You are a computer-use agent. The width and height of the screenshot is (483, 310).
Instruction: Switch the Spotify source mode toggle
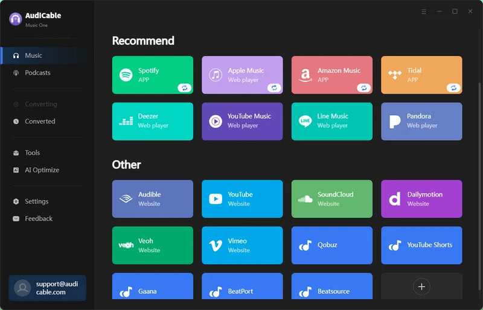point(184,88)
